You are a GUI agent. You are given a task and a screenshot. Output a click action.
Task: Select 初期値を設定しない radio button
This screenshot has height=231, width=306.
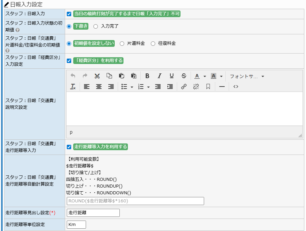(x=69, y=43)
